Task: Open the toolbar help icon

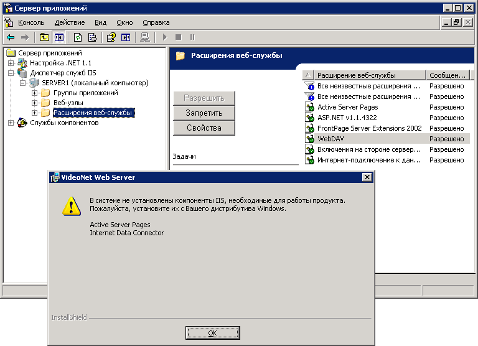Action: 111,37
